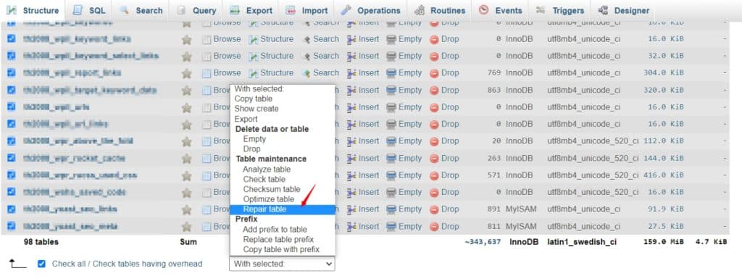Deselect the 32.0 KiB table checkbox
742x276 pixels.
coord(12,56)
